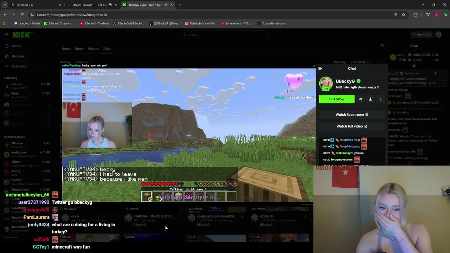The image size is (450, 253).
Task: Collapse the background page Chat sidebar
Action: tap(382, 46)
